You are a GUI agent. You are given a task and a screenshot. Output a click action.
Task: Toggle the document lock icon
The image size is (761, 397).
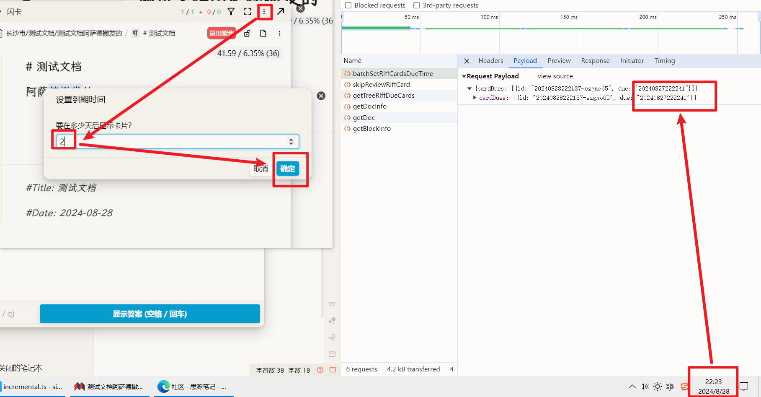coord(247,33)
